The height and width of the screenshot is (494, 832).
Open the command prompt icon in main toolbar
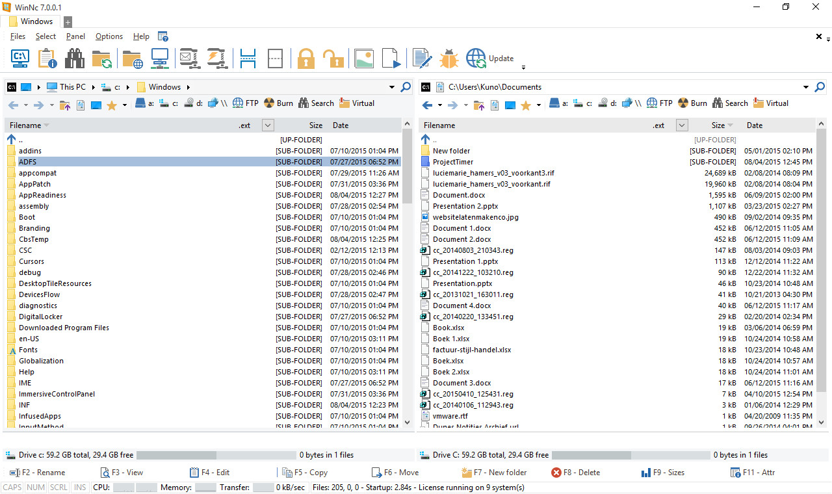20,58
